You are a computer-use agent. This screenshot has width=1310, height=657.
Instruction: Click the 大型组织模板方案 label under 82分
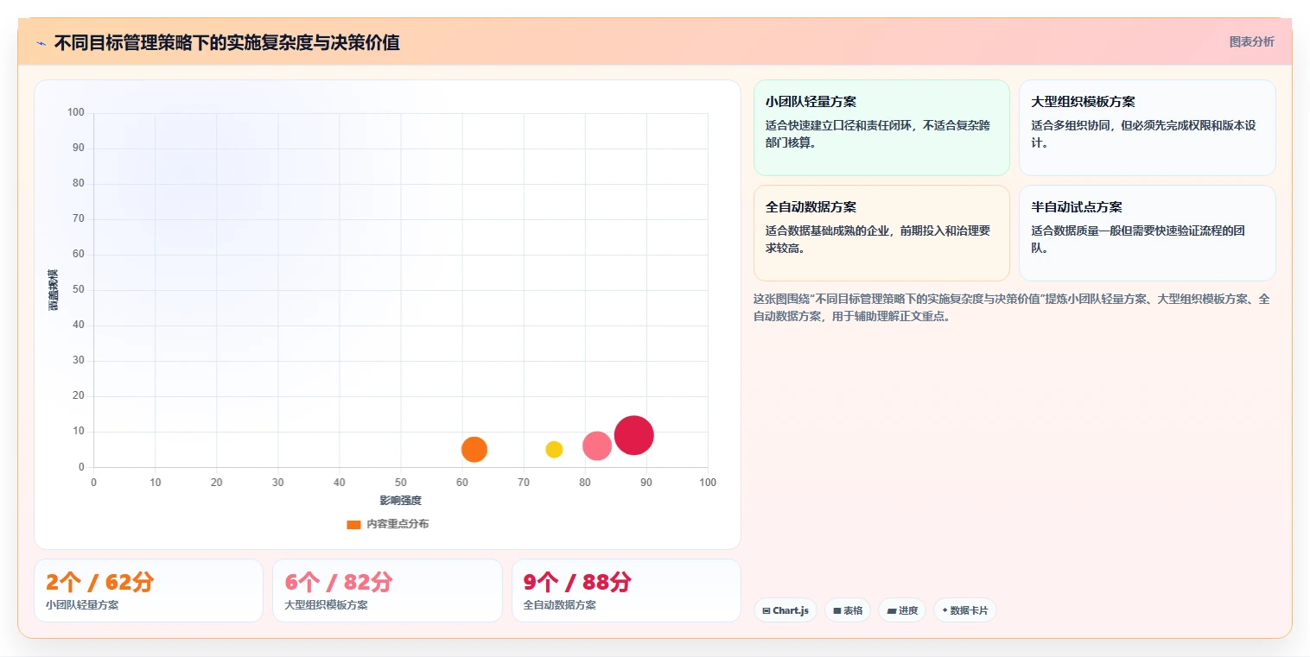click(x=326, y=605)
